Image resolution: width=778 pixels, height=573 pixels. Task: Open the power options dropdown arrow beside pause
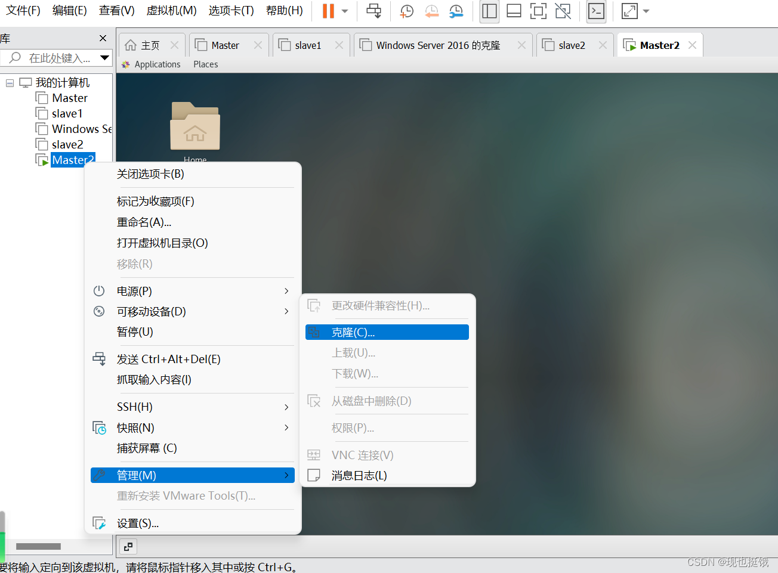coord(345,11)
